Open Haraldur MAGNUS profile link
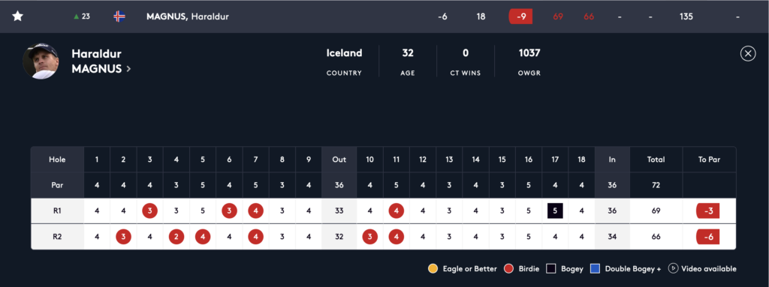This screenshot has width=769, height=287. (97, 61)
